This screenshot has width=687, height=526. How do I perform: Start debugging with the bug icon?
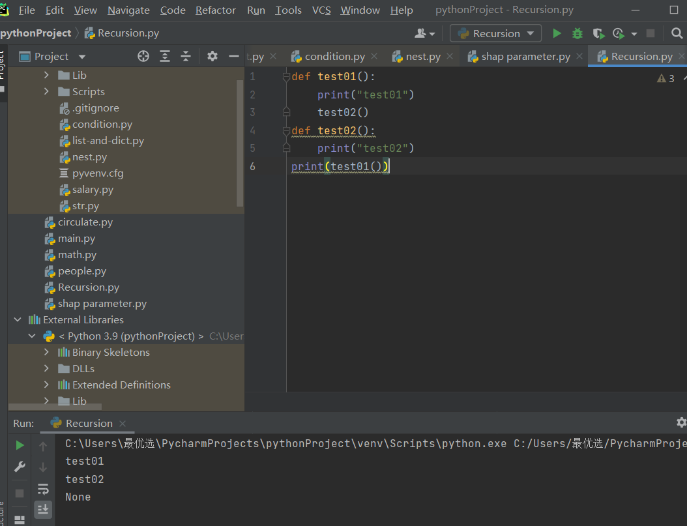577,33
